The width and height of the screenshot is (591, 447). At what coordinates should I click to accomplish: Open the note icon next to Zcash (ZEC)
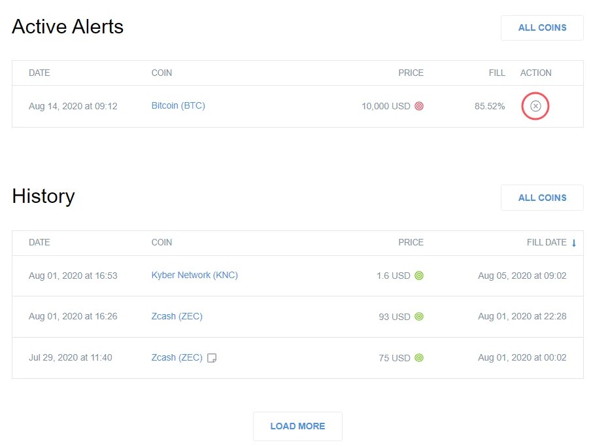tap(211, 358)
